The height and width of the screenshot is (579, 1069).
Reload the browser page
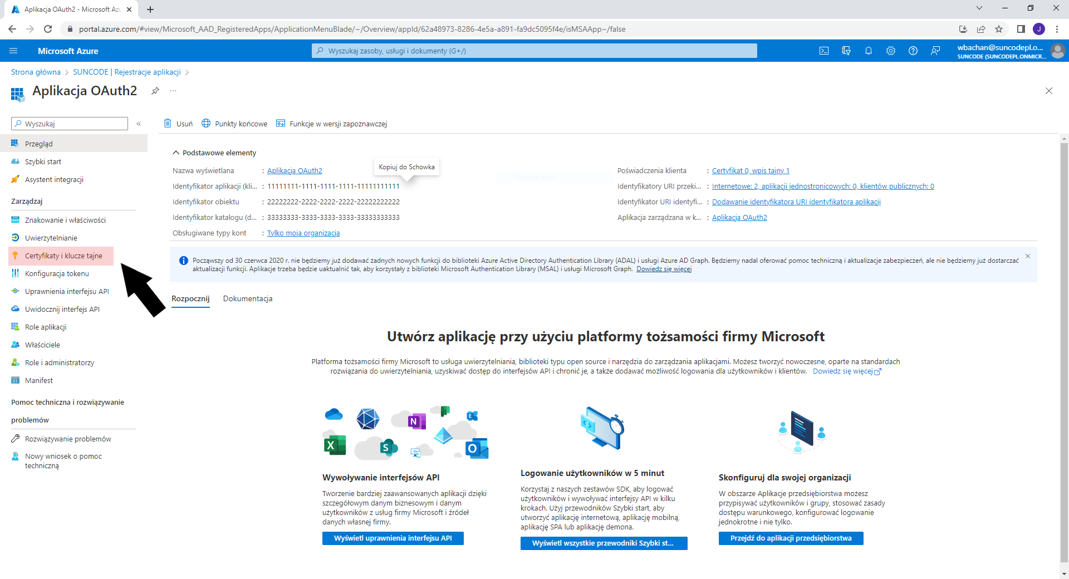tap(48, 29)
